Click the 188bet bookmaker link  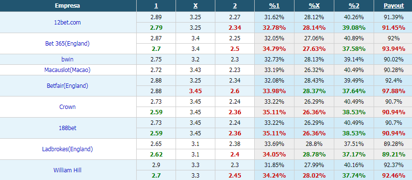(x=67, y=128)
